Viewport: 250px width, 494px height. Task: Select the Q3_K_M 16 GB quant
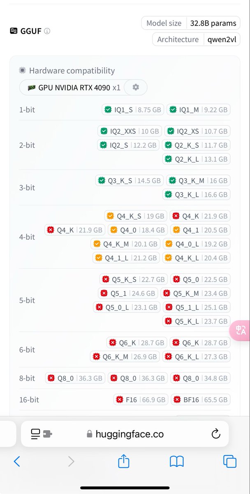198,180
